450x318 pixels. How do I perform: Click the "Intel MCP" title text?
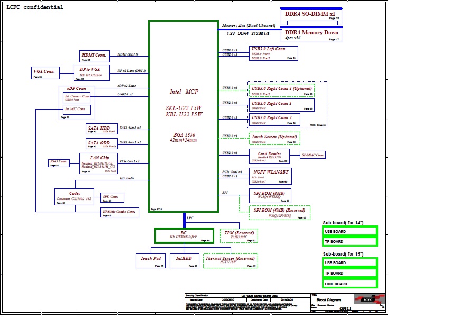pyautogui.click(x=183, y=92)
